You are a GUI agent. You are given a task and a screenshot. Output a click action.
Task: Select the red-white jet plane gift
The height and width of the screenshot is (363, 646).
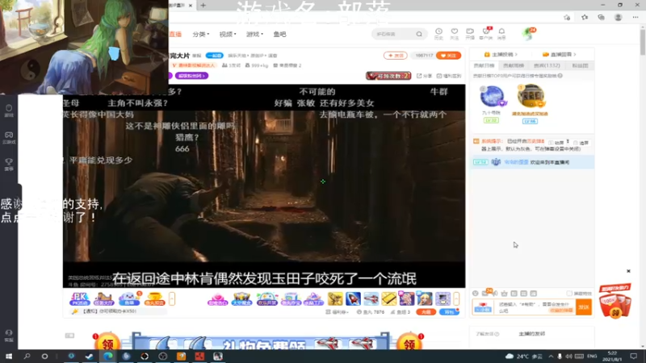pos(371,298)
